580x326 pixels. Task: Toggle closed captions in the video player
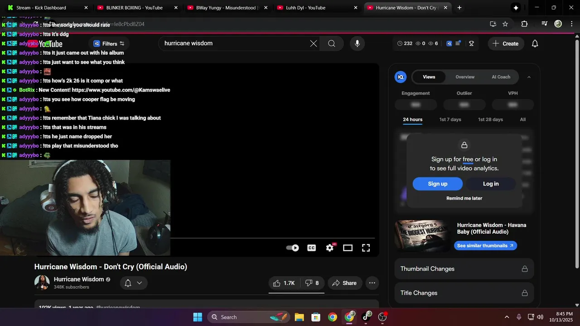tap(312, 248)
